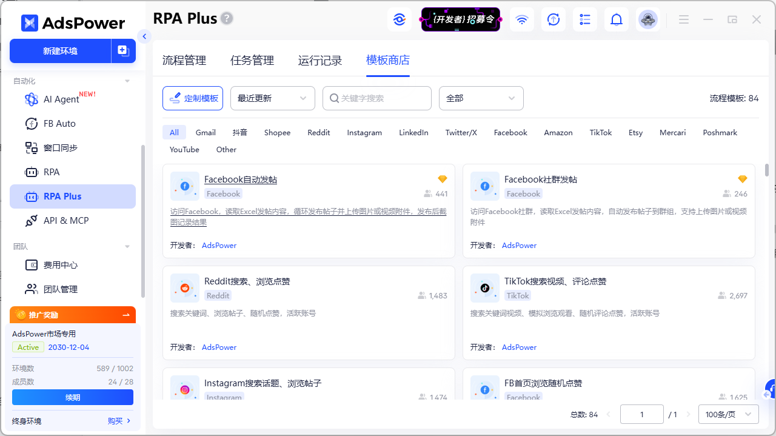This screenshot has height=436, width=776.
Task: Open batch create icon beside 新建环境
Action: point(124,51)
